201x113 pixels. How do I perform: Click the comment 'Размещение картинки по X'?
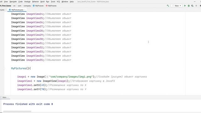click(x=67, y=85)
